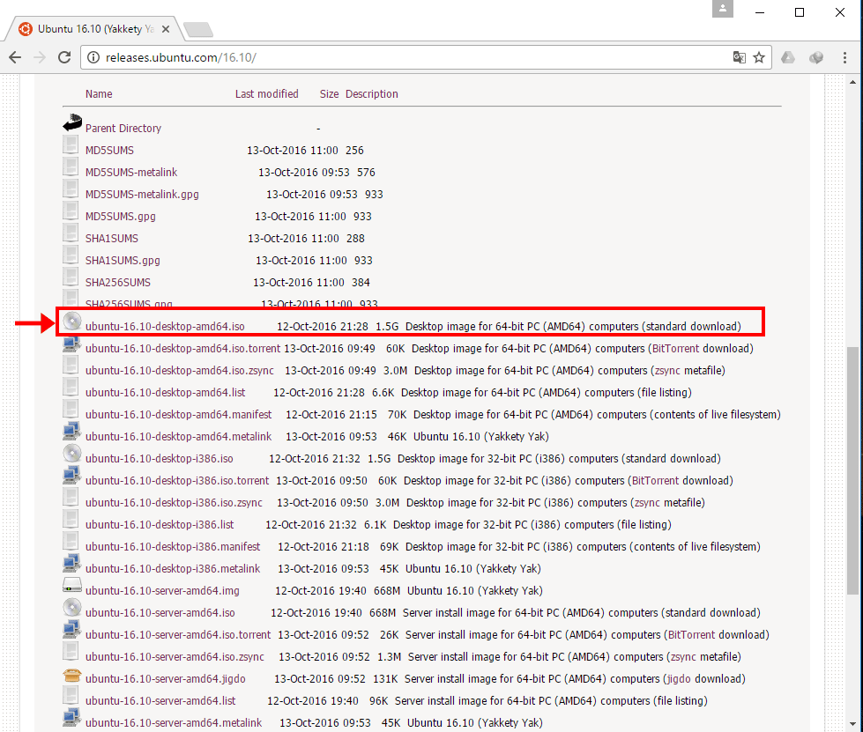Click the network icon for server-amd64.iso.torrent
The width and height of the screenshot is (863, 732).
point(72,629)
